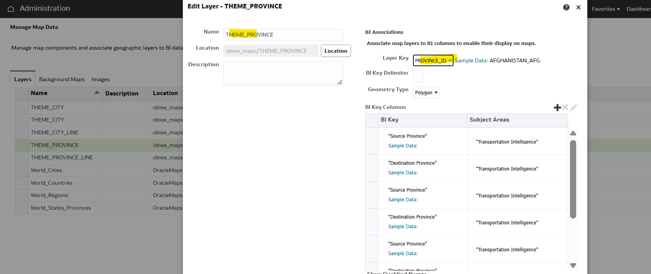Select the THEME_PROVINCE_LINE layer row
Viewport: 651px width, 274px height.
(99, 157)
